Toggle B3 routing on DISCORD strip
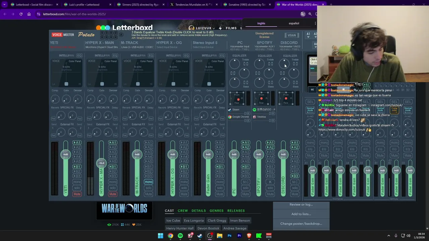This screenshot has width=429, height=241. (x=295, y=176)
